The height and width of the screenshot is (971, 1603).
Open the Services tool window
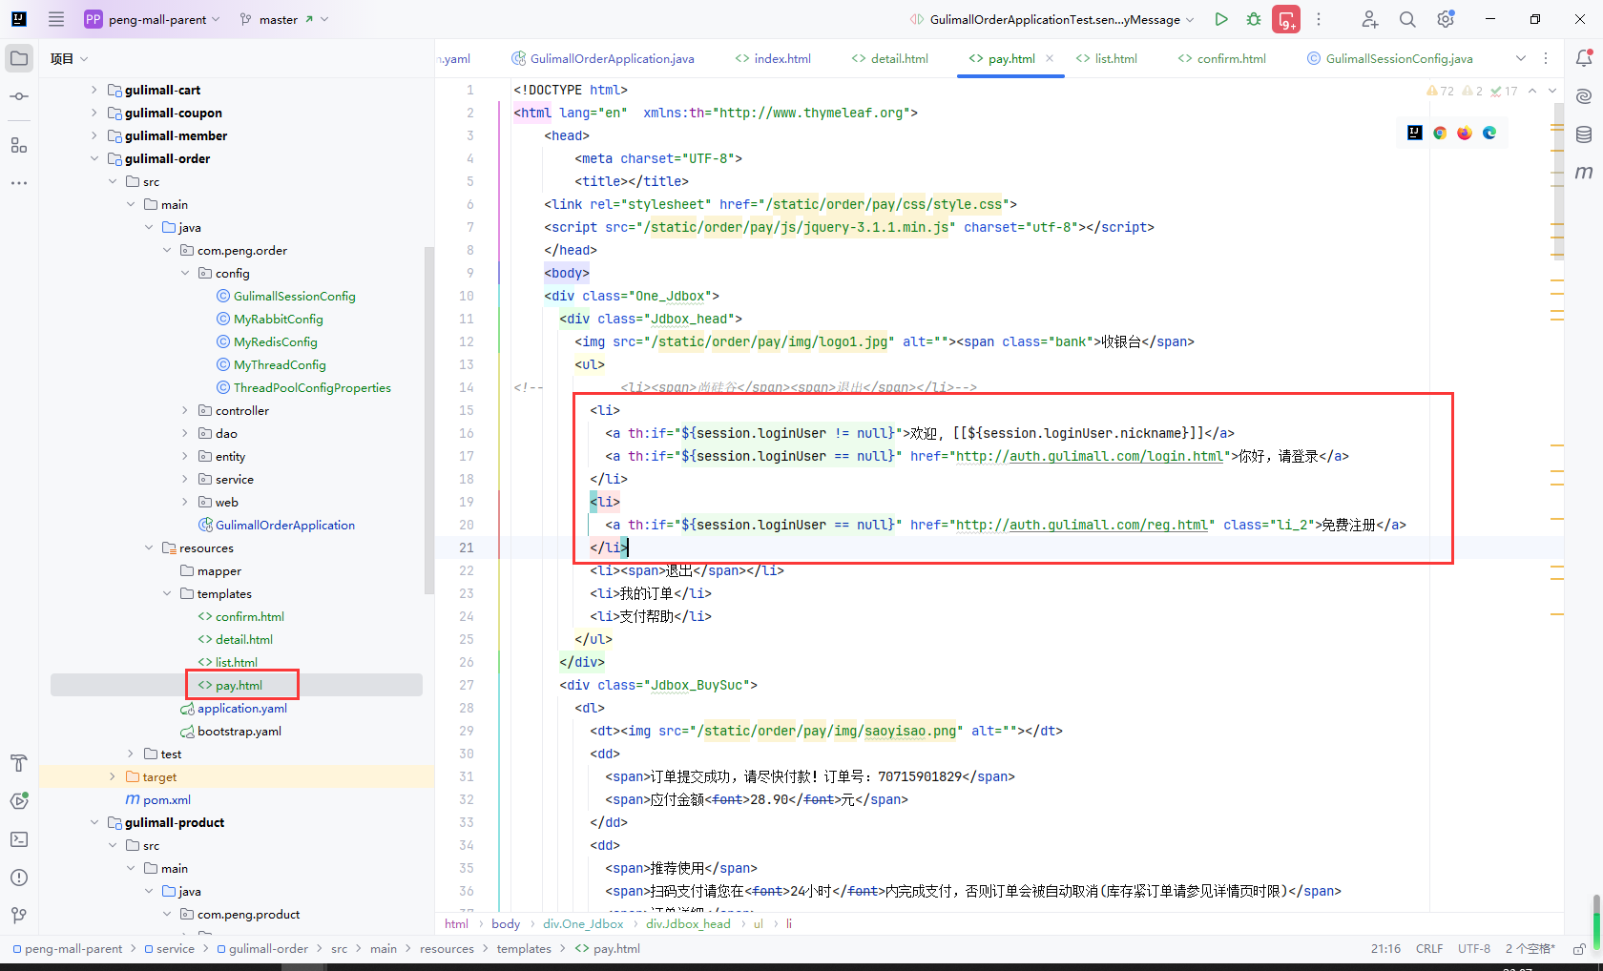(19, 801)
